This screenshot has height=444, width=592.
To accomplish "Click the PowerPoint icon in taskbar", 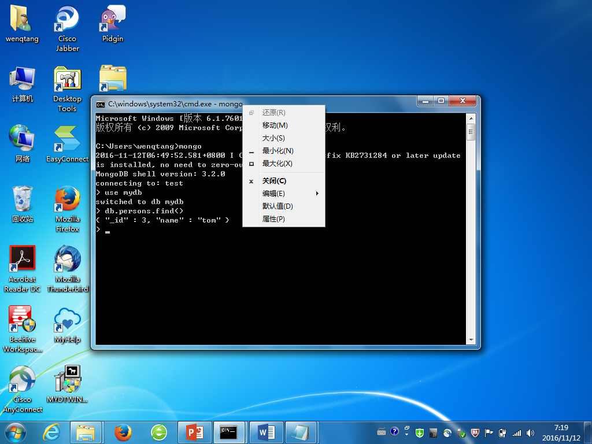I will click(x=194, y=432).
